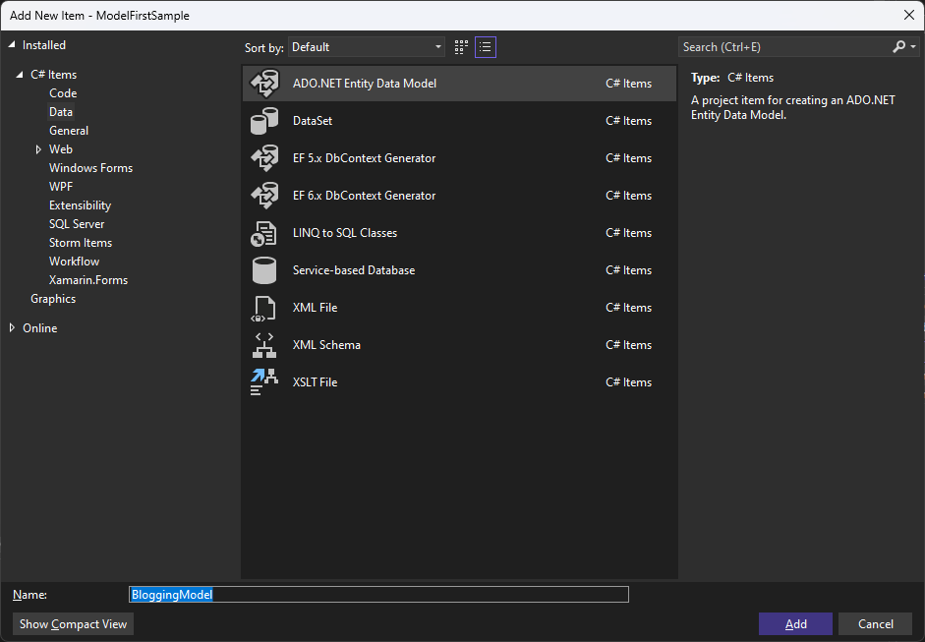This screenshot has height=642, width=925.
Task: Select the SQL Server category
Action: pyautogui.click(x=77, y=224)
